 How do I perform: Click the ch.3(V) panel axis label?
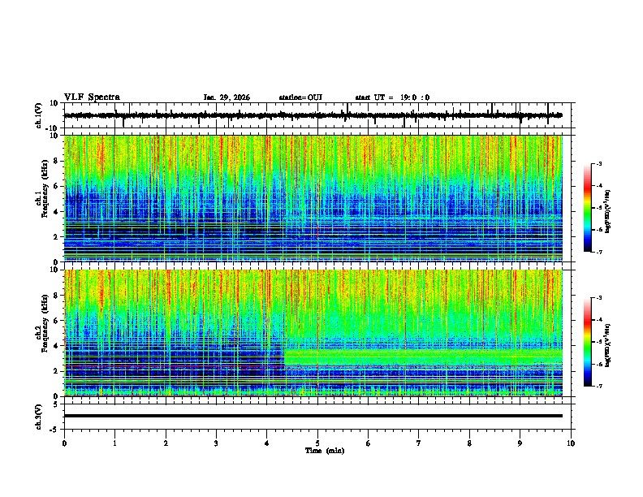pos(39,417)
